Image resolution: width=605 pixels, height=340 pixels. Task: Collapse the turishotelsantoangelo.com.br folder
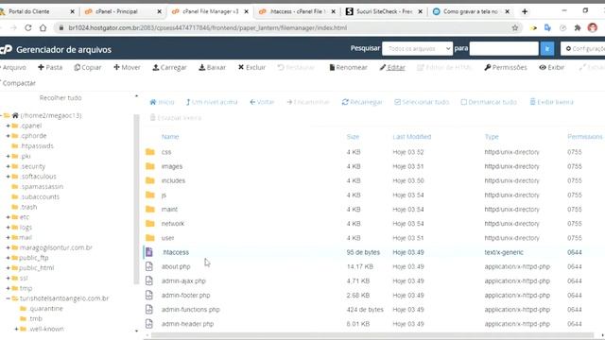[x=8, y=298]
